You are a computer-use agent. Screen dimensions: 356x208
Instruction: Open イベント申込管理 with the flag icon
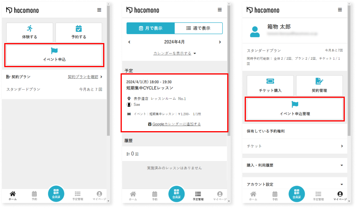[x=295, y=109]
